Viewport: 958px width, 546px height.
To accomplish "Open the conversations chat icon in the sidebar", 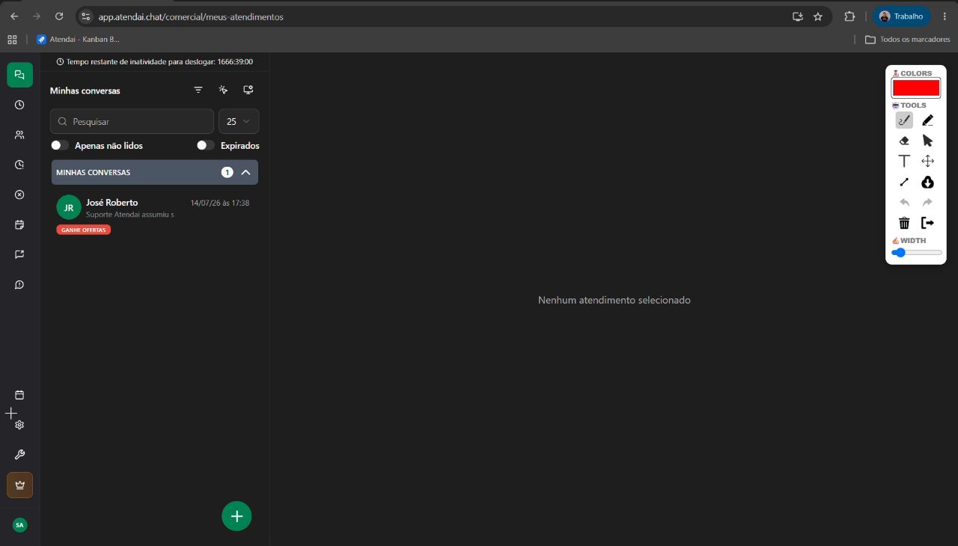I will [x=19, y=75].
